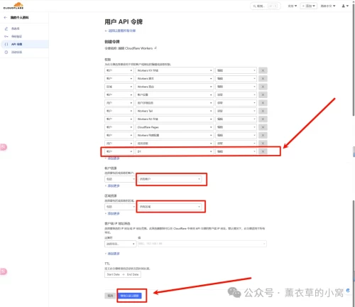Open the all zones resource dropdown
The image size is (355, 307).
(170, 207)
